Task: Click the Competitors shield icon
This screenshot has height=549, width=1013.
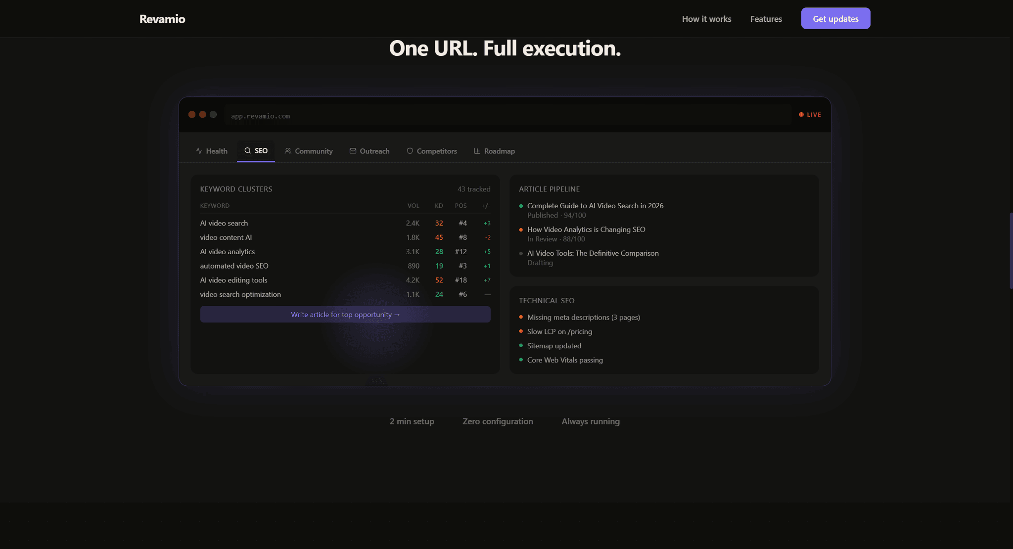Action: (x=410, y=151)
